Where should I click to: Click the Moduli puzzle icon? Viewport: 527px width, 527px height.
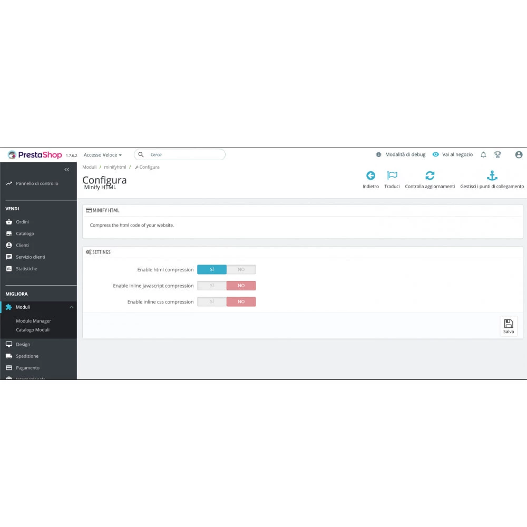point(9,307)
